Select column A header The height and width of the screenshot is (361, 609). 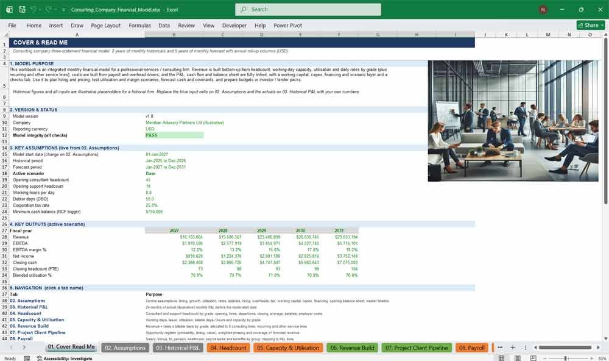77,35
